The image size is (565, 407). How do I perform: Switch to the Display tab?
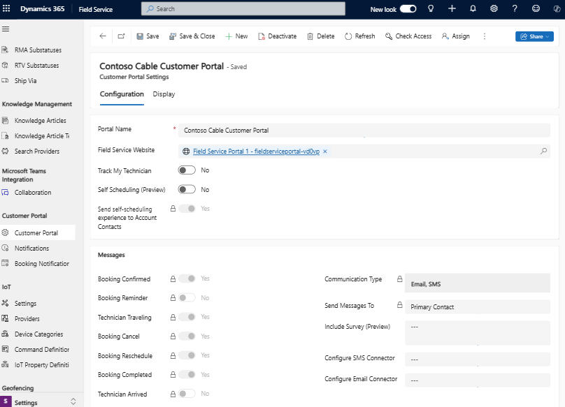tap(164, 94)
